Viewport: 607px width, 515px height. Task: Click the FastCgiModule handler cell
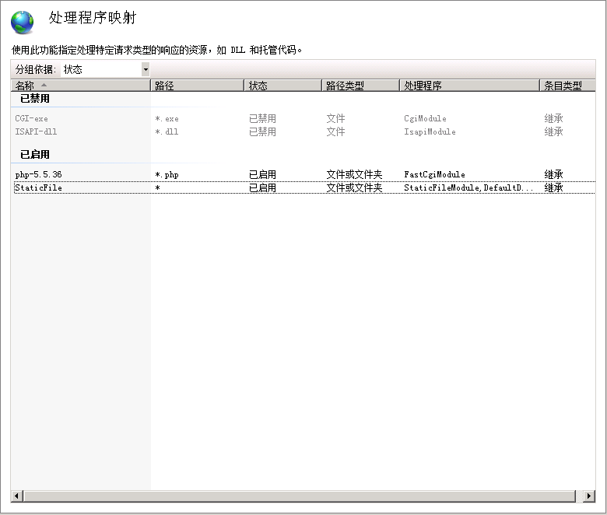point(434,174)
